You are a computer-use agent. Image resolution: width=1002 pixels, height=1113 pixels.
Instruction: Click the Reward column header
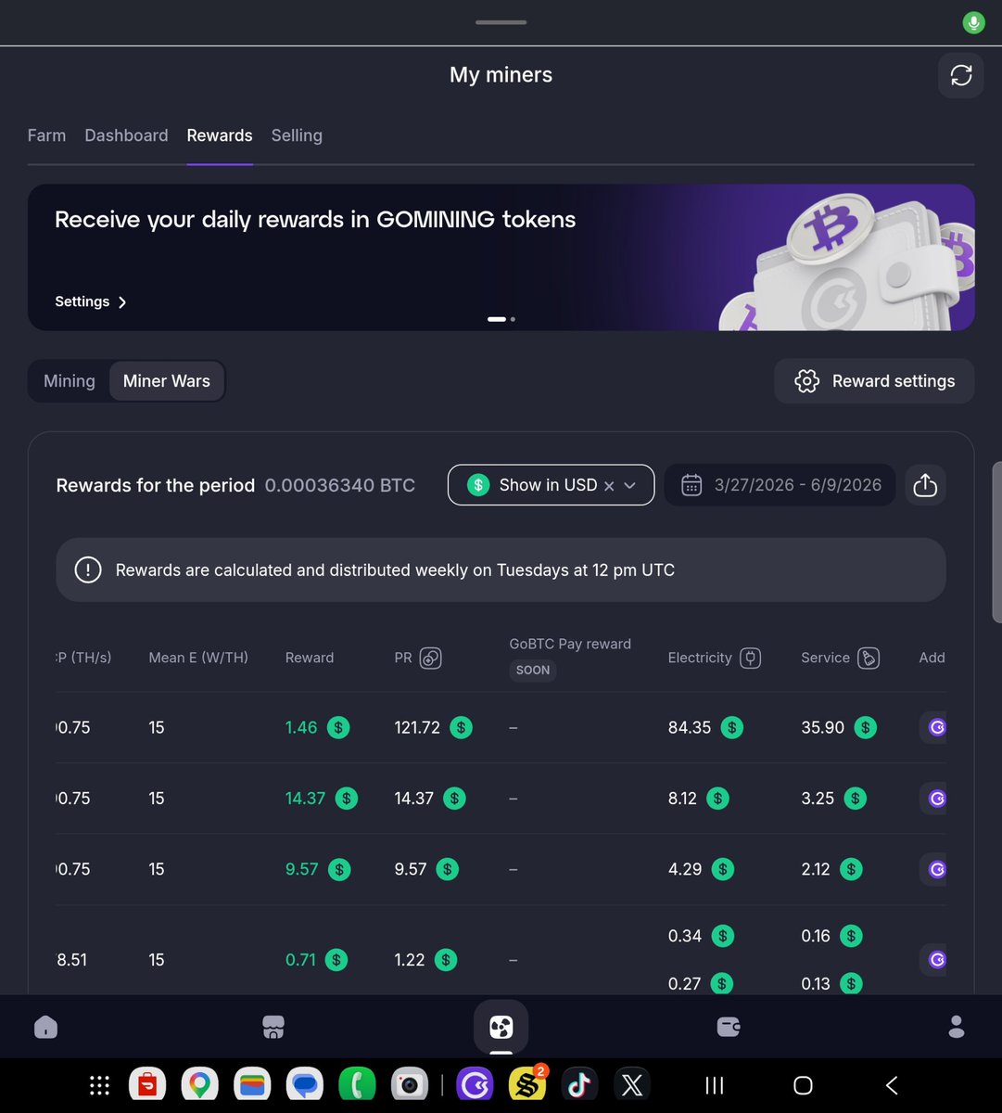point(310,658)
